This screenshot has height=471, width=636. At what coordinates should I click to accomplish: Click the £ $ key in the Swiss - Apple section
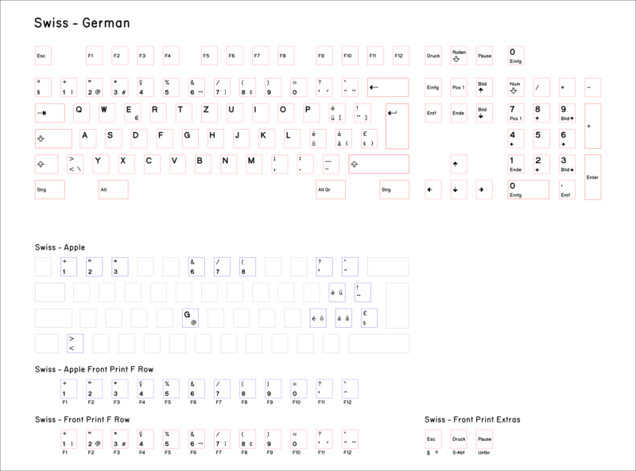click(369, 318)
